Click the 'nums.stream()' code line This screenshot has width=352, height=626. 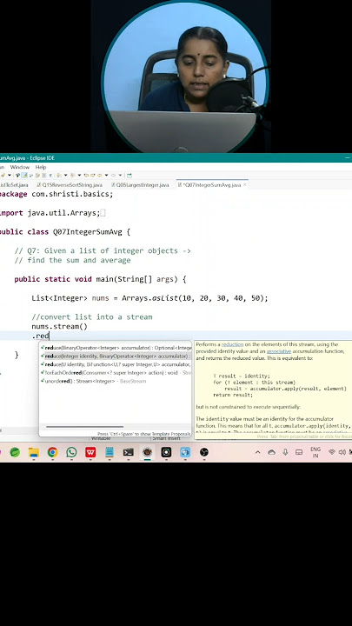(x=59, y=327)
